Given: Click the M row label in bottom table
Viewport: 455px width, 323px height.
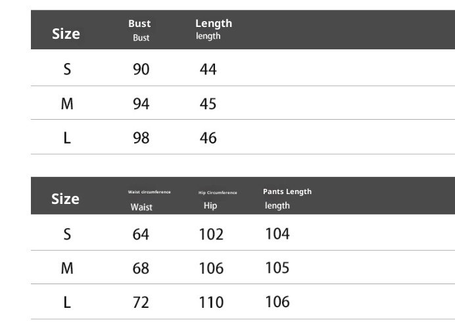Looking at the screenshot, I should coord(67,268).
